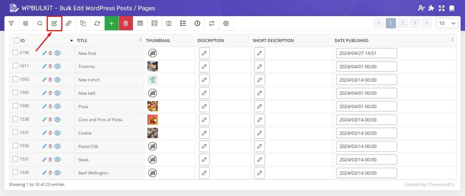Click the "Created by iThemelandCo" credit
This screenshot has width=465, height=196.
point(430,185)
